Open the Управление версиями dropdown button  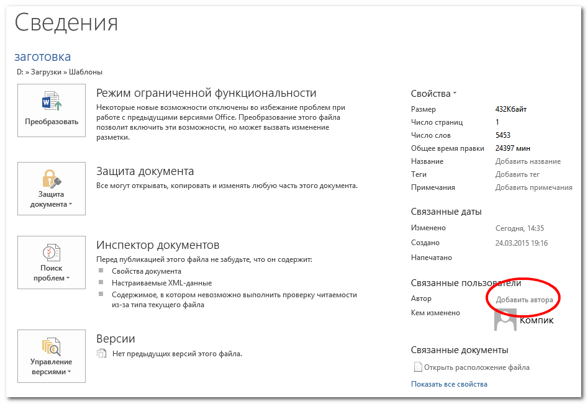point(52,356)
